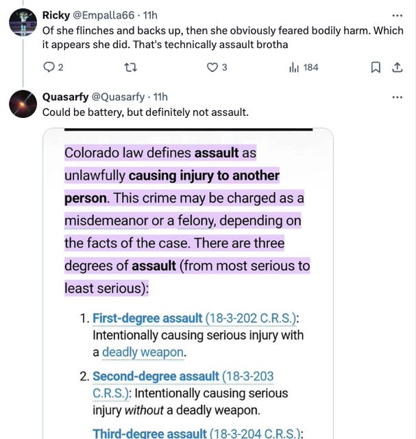Screen dimensions: 416x439
Task: Open Quasarfy's 'Could be battery' tweet text
Action: [145, 112]
